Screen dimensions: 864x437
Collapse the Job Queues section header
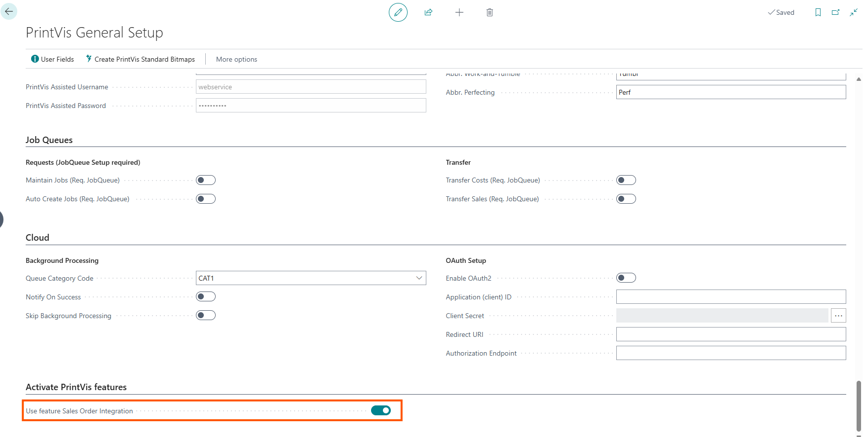49,140
